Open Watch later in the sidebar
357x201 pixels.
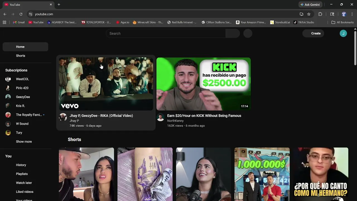pos(25,183)
